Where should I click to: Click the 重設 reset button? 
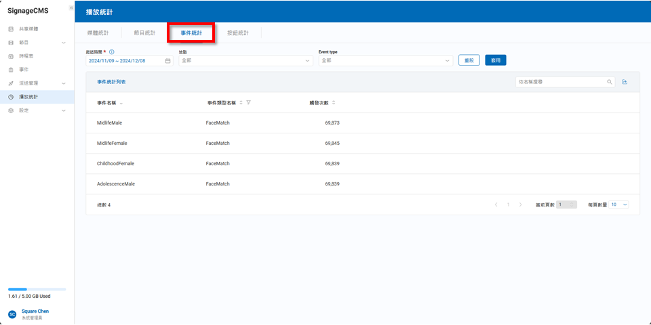pyautogui.click(x=469, y=60)
